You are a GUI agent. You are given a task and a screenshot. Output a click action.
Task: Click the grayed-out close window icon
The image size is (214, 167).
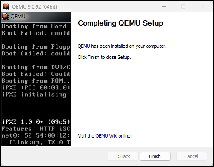pyautogui.click(x=203, y=6)
